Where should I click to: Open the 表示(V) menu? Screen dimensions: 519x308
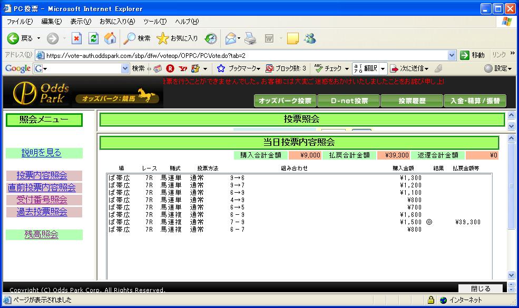81,22
